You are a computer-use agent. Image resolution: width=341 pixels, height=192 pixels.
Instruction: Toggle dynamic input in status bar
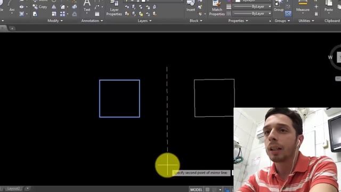click(227, 190)
